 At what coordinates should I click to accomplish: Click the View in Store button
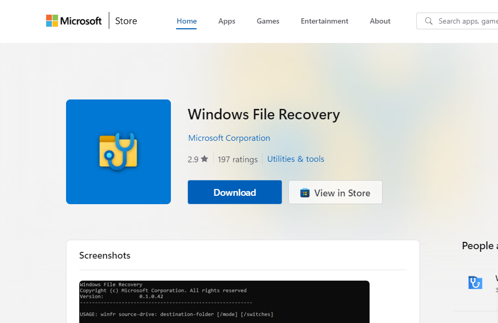click(x=335, y=193)
